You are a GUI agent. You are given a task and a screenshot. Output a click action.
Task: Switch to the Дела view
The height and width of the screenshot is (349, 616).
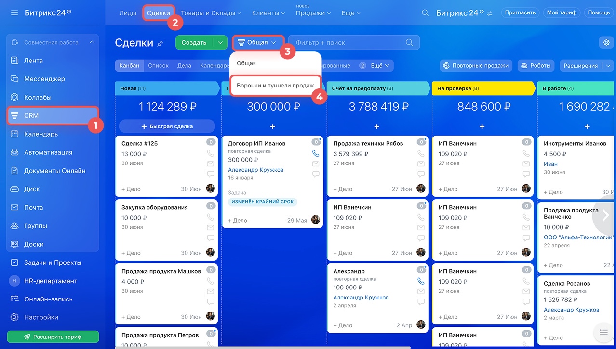[184, 66]
